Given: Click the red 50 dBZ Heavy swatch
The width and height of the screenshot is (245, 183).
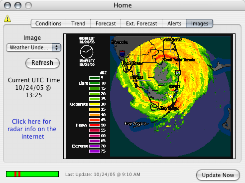Looking at the screenshot, I should [95, 125].
